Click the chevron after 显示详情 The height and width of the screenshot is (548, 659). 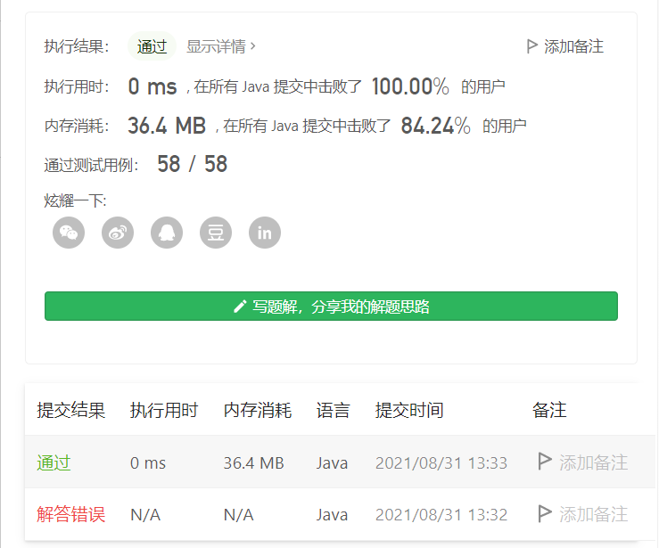pyautogui.click(x=253, y=45)
